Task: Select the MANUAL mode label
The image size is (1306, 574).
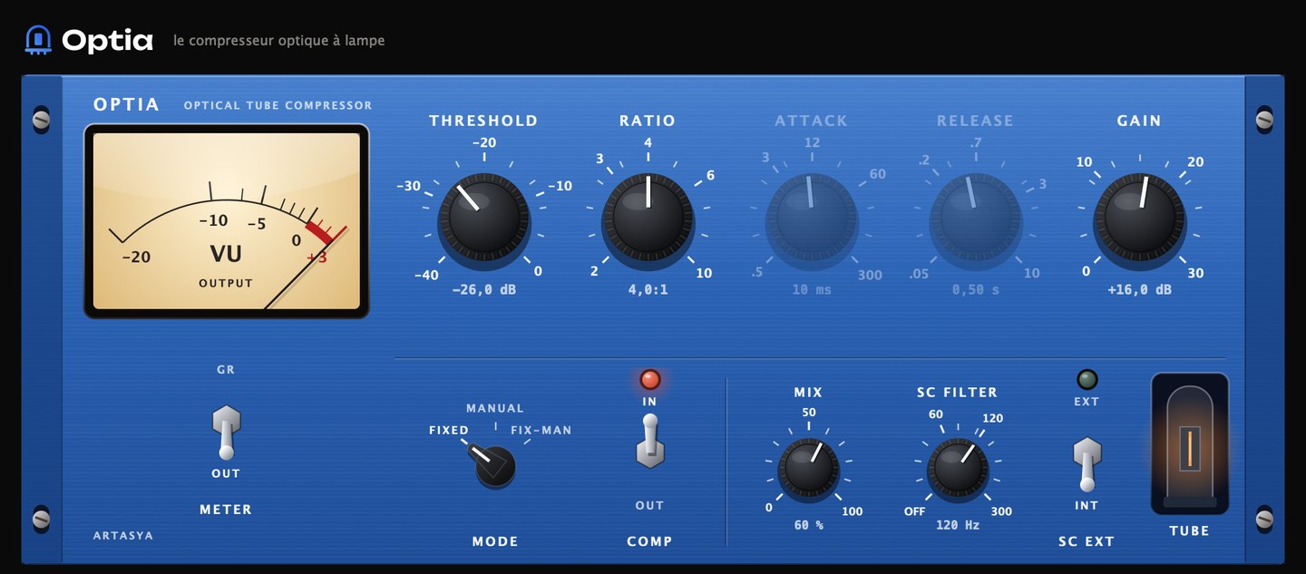Action: tap(495, 408)
